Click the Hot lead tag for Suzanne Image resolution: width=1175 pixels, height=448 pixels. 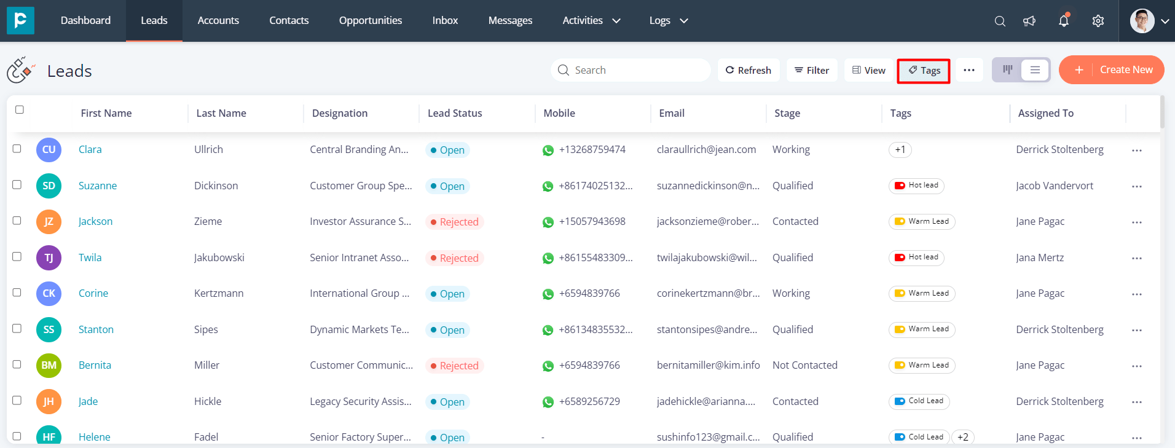pyautogui.click(x=916, y=186)
